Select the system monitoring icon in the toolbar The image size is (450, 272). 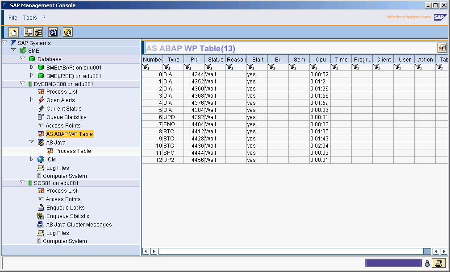pos(28,32)
